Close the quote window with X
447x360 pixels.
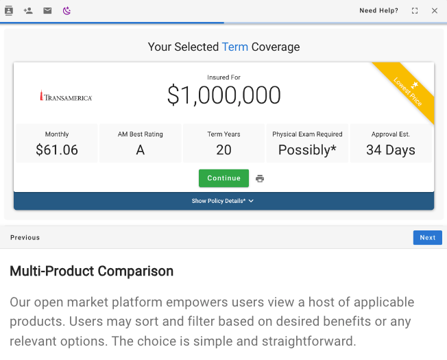pos(434,10)
